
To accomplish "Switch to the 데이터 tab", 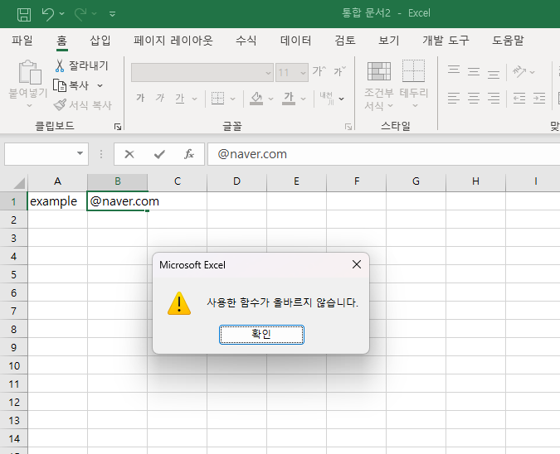I will click(x=295, y=41).
